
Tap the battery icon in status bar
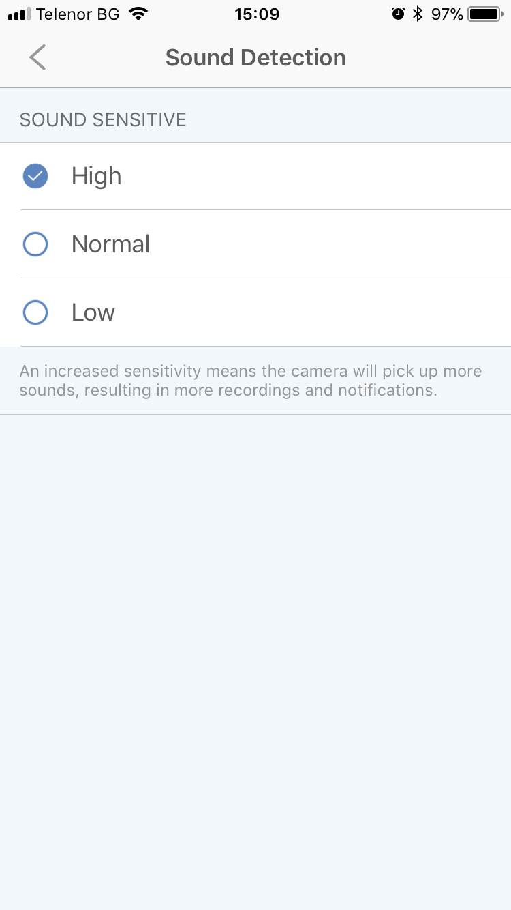(484, 14)
